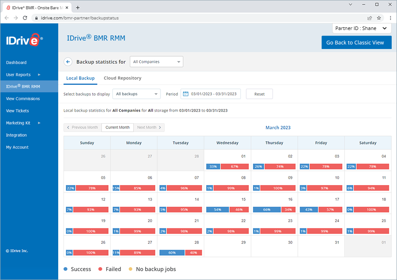Open the All Companies dropdown
Image resolution: width=397 pixels, height=280 pixels.
[x=157, y=61]
